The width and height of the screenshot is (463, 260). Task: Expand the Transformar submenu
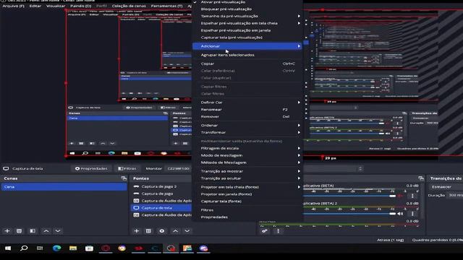point(247,132)
